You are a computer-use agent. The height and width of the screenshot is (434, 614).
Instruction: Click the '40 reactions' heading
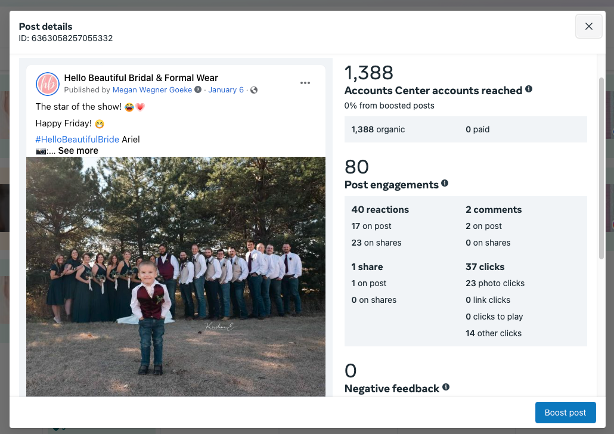tap(380, 210)
